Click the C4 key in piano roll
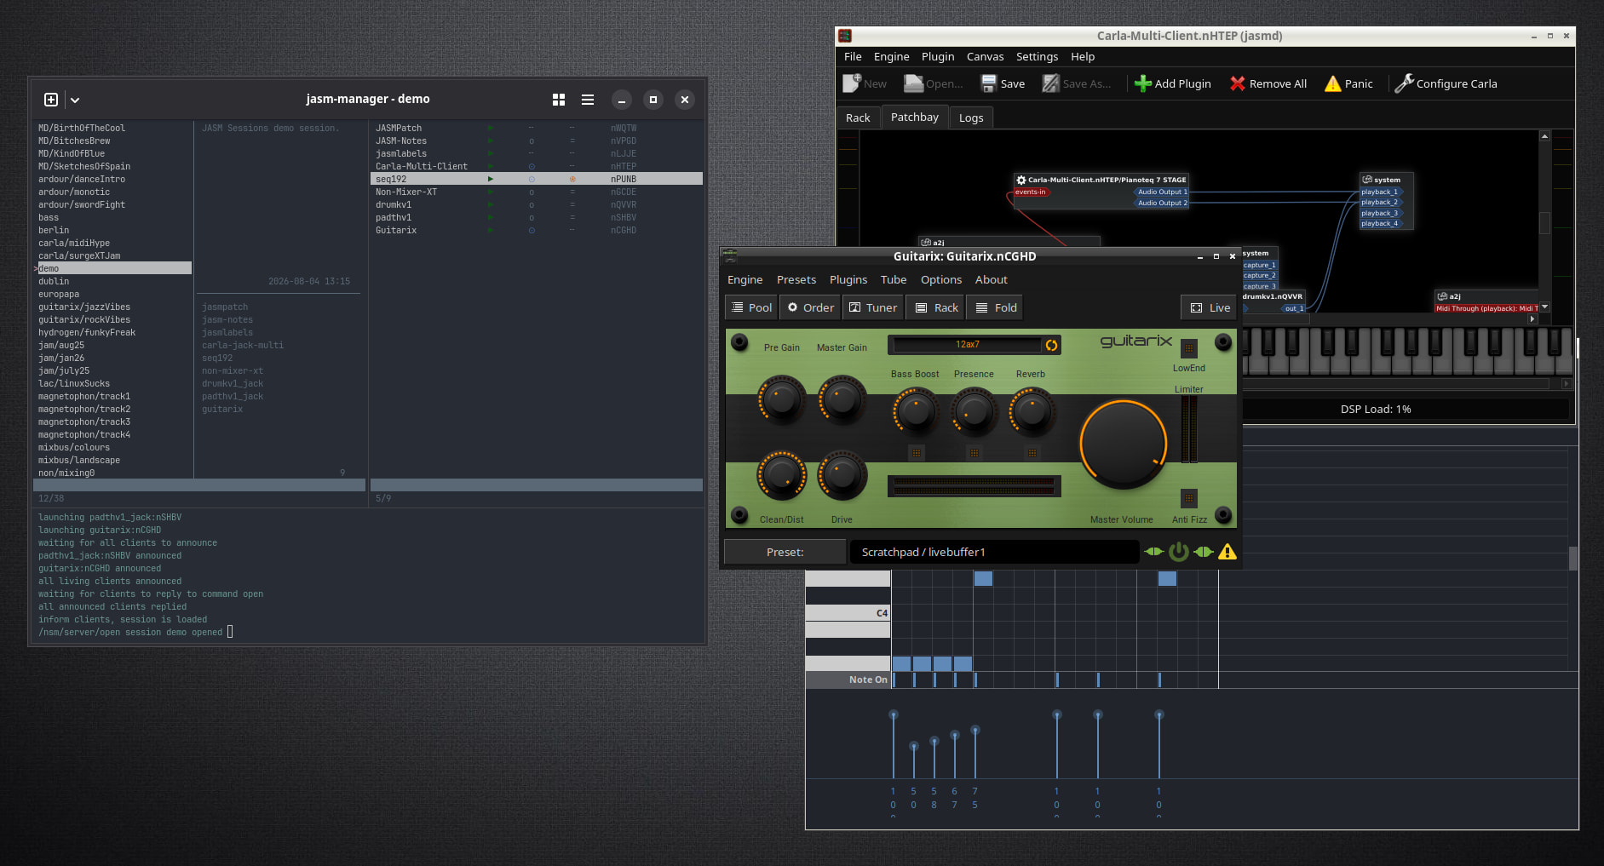 [848, 613]
